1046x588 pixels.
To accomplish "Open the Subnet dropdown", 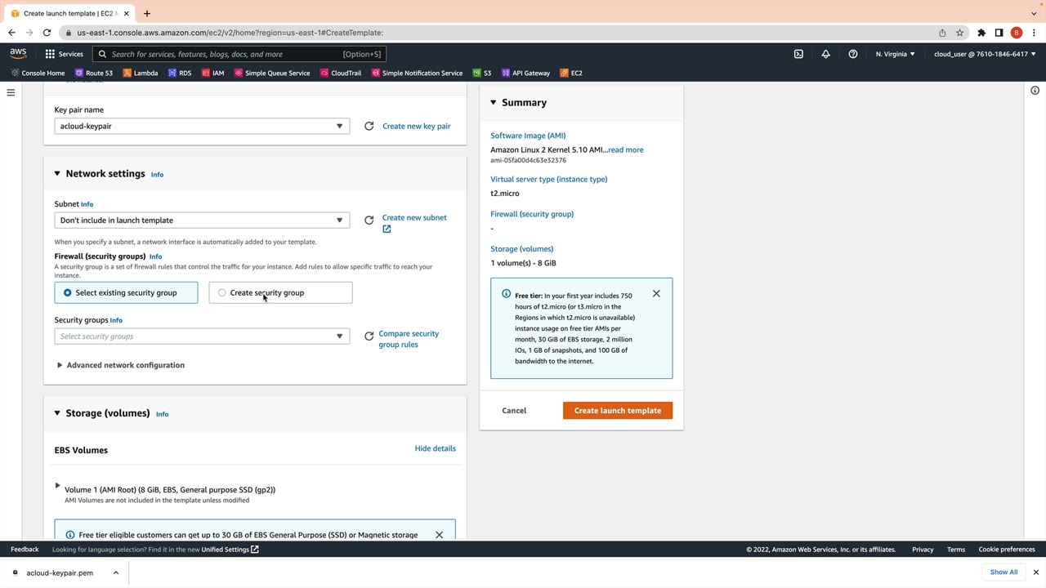I will (x=202, y=220).
